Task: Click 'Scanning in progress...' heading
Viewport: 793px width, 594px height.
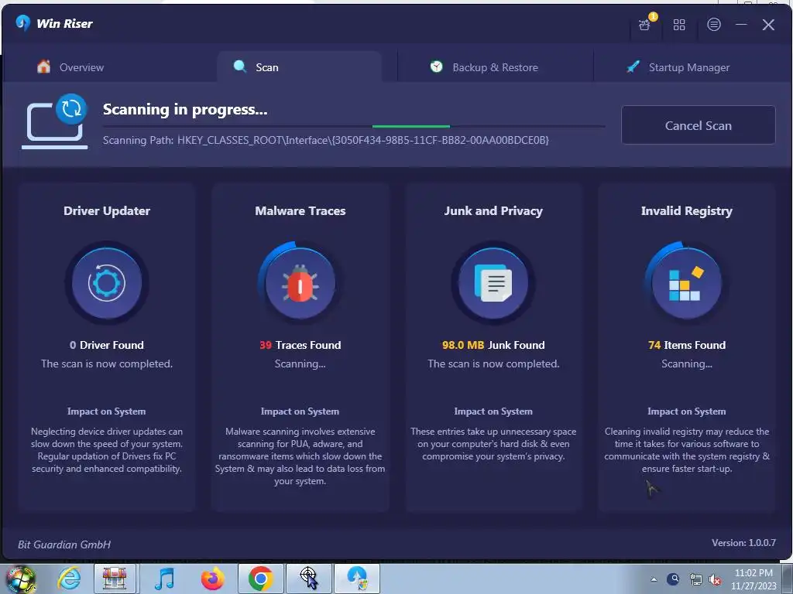Action: click(x=185, y=110)
